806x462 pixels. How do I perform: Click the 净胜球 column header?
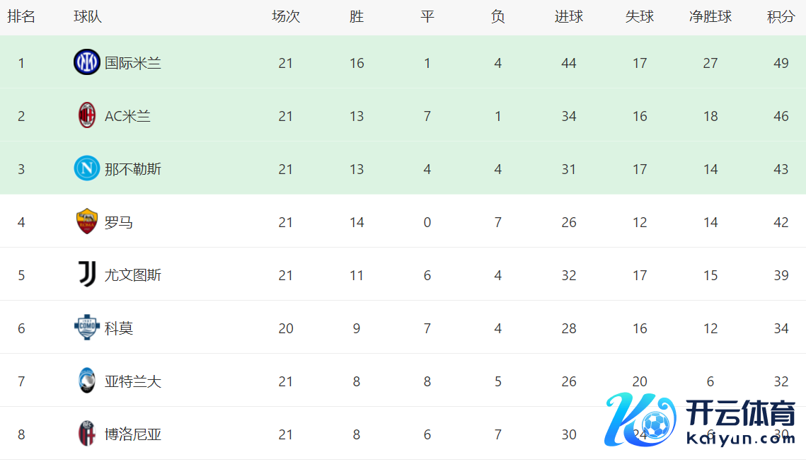tap(710, 17)
